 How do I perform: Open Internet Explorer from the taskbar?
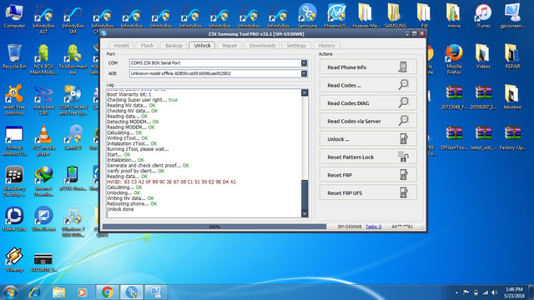(35, 292)
